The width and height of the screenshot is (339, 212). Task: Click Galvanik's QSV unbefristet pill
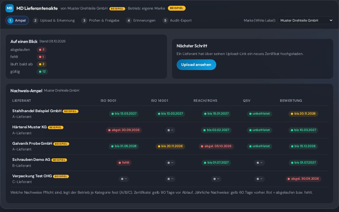(x=259, y=146)
